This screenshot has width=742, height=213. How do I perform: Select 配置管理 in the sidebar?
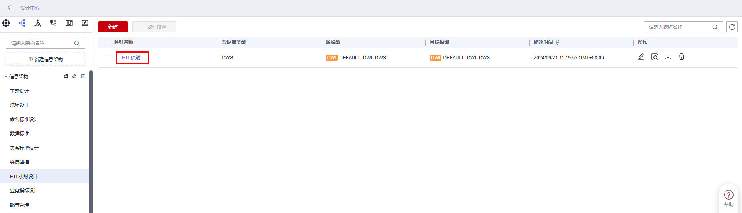[19, 205]
